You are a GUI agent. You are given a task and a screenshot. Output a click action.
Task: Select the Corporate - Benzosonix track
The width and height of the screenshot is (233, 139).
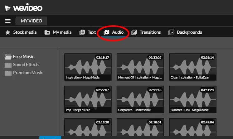(140, 99)
